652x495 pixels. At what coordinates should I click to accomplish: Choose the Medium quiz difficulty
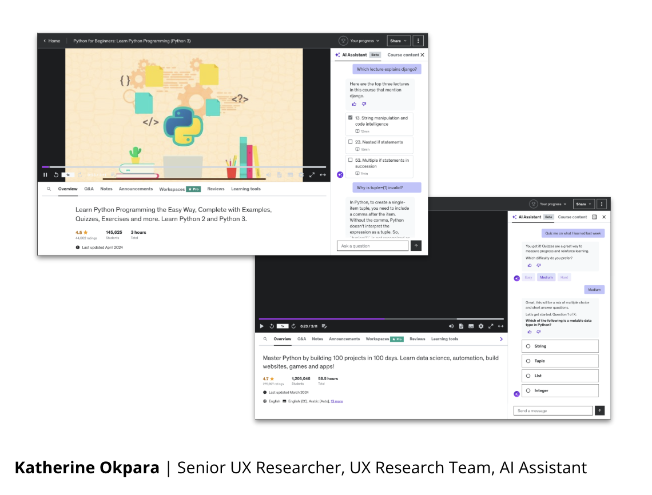pos(546,277)
